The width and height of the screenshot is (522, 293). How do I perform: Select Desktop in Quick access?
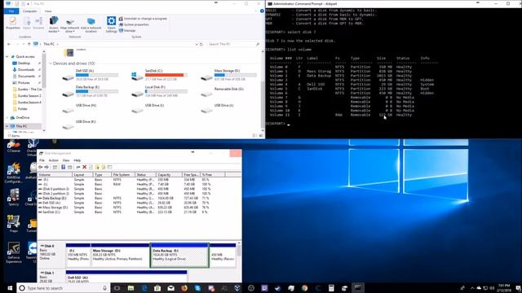click(24, 63)
